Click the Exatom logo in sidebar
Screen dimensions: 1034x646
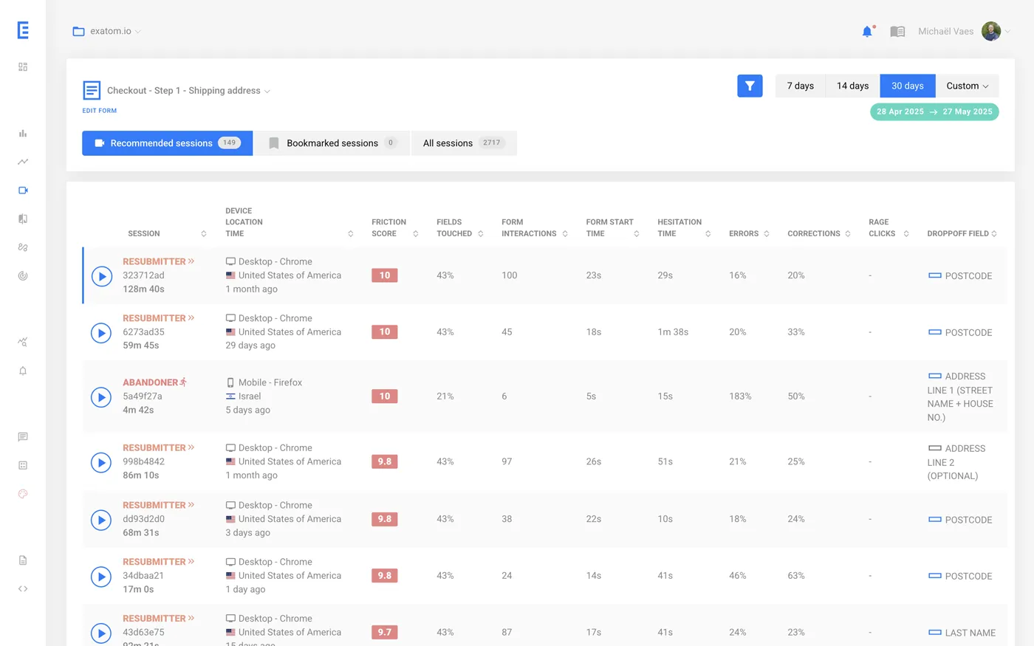[23, 30]
